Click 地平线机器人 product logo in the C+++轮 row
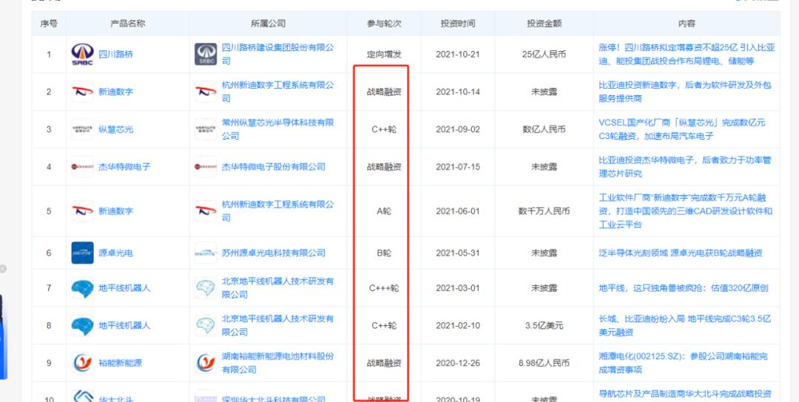The width and height of the screenshot is (799, 402). (x=83, y=288)
